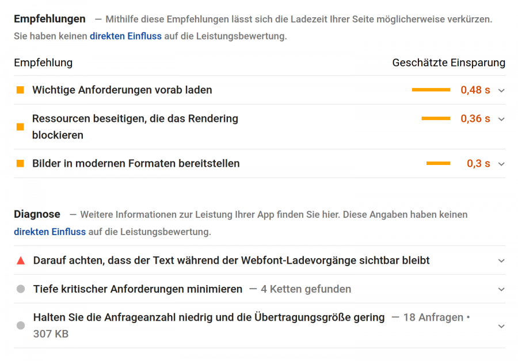Expand 'Ressourcen beseitigen' row chevron
518x361 pixels.
(501, 119)
